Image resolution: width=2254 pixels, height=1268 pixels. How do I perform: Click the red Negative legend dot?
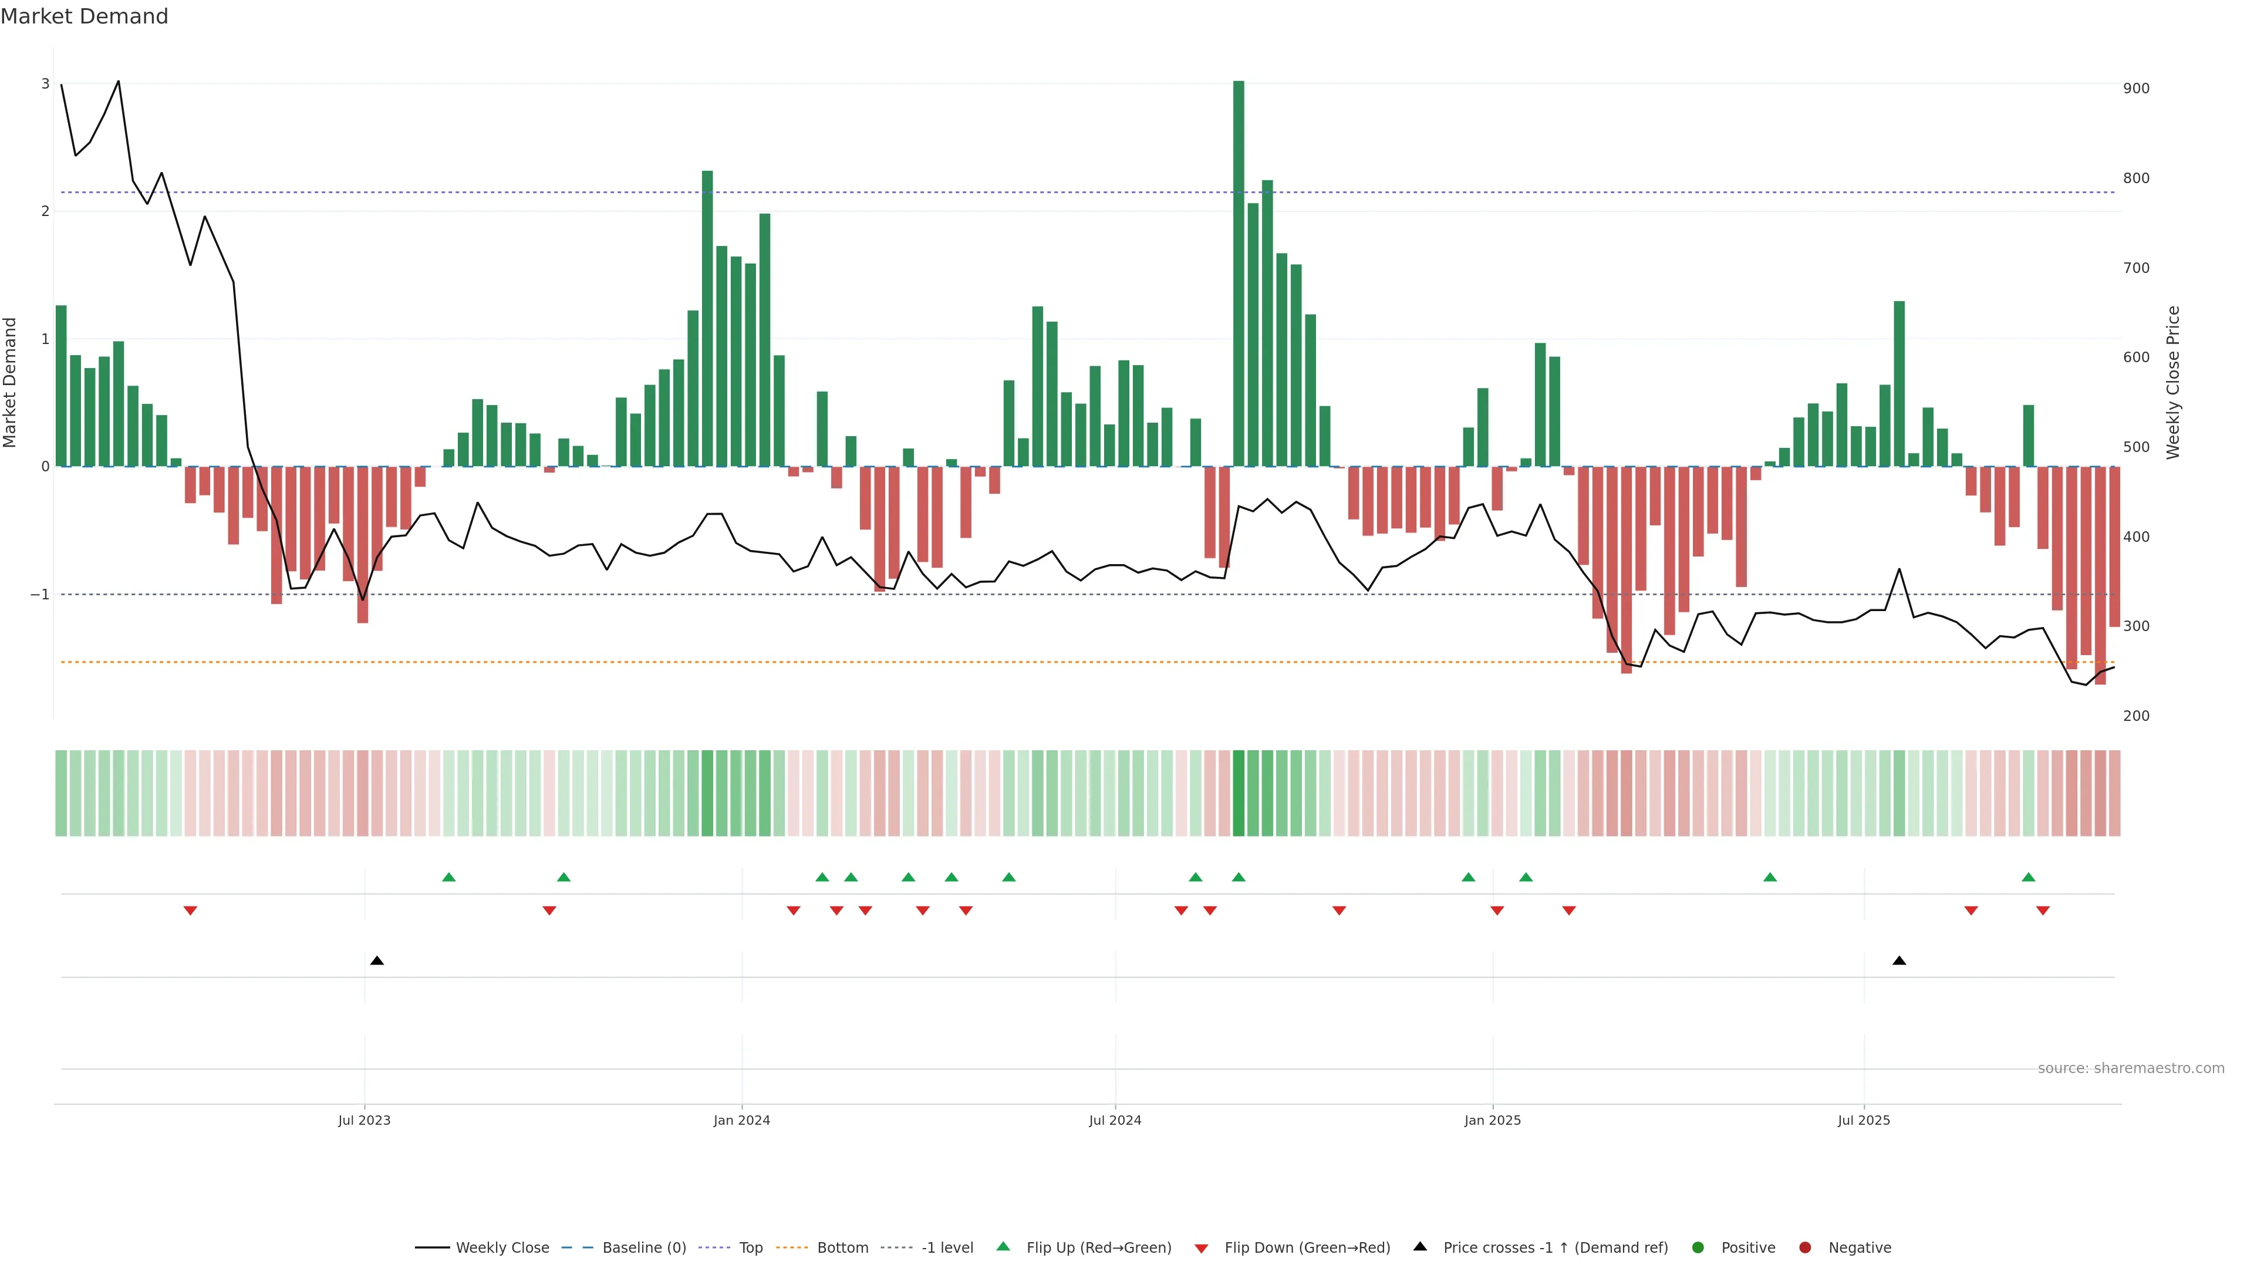(x=1805, y=1247)
